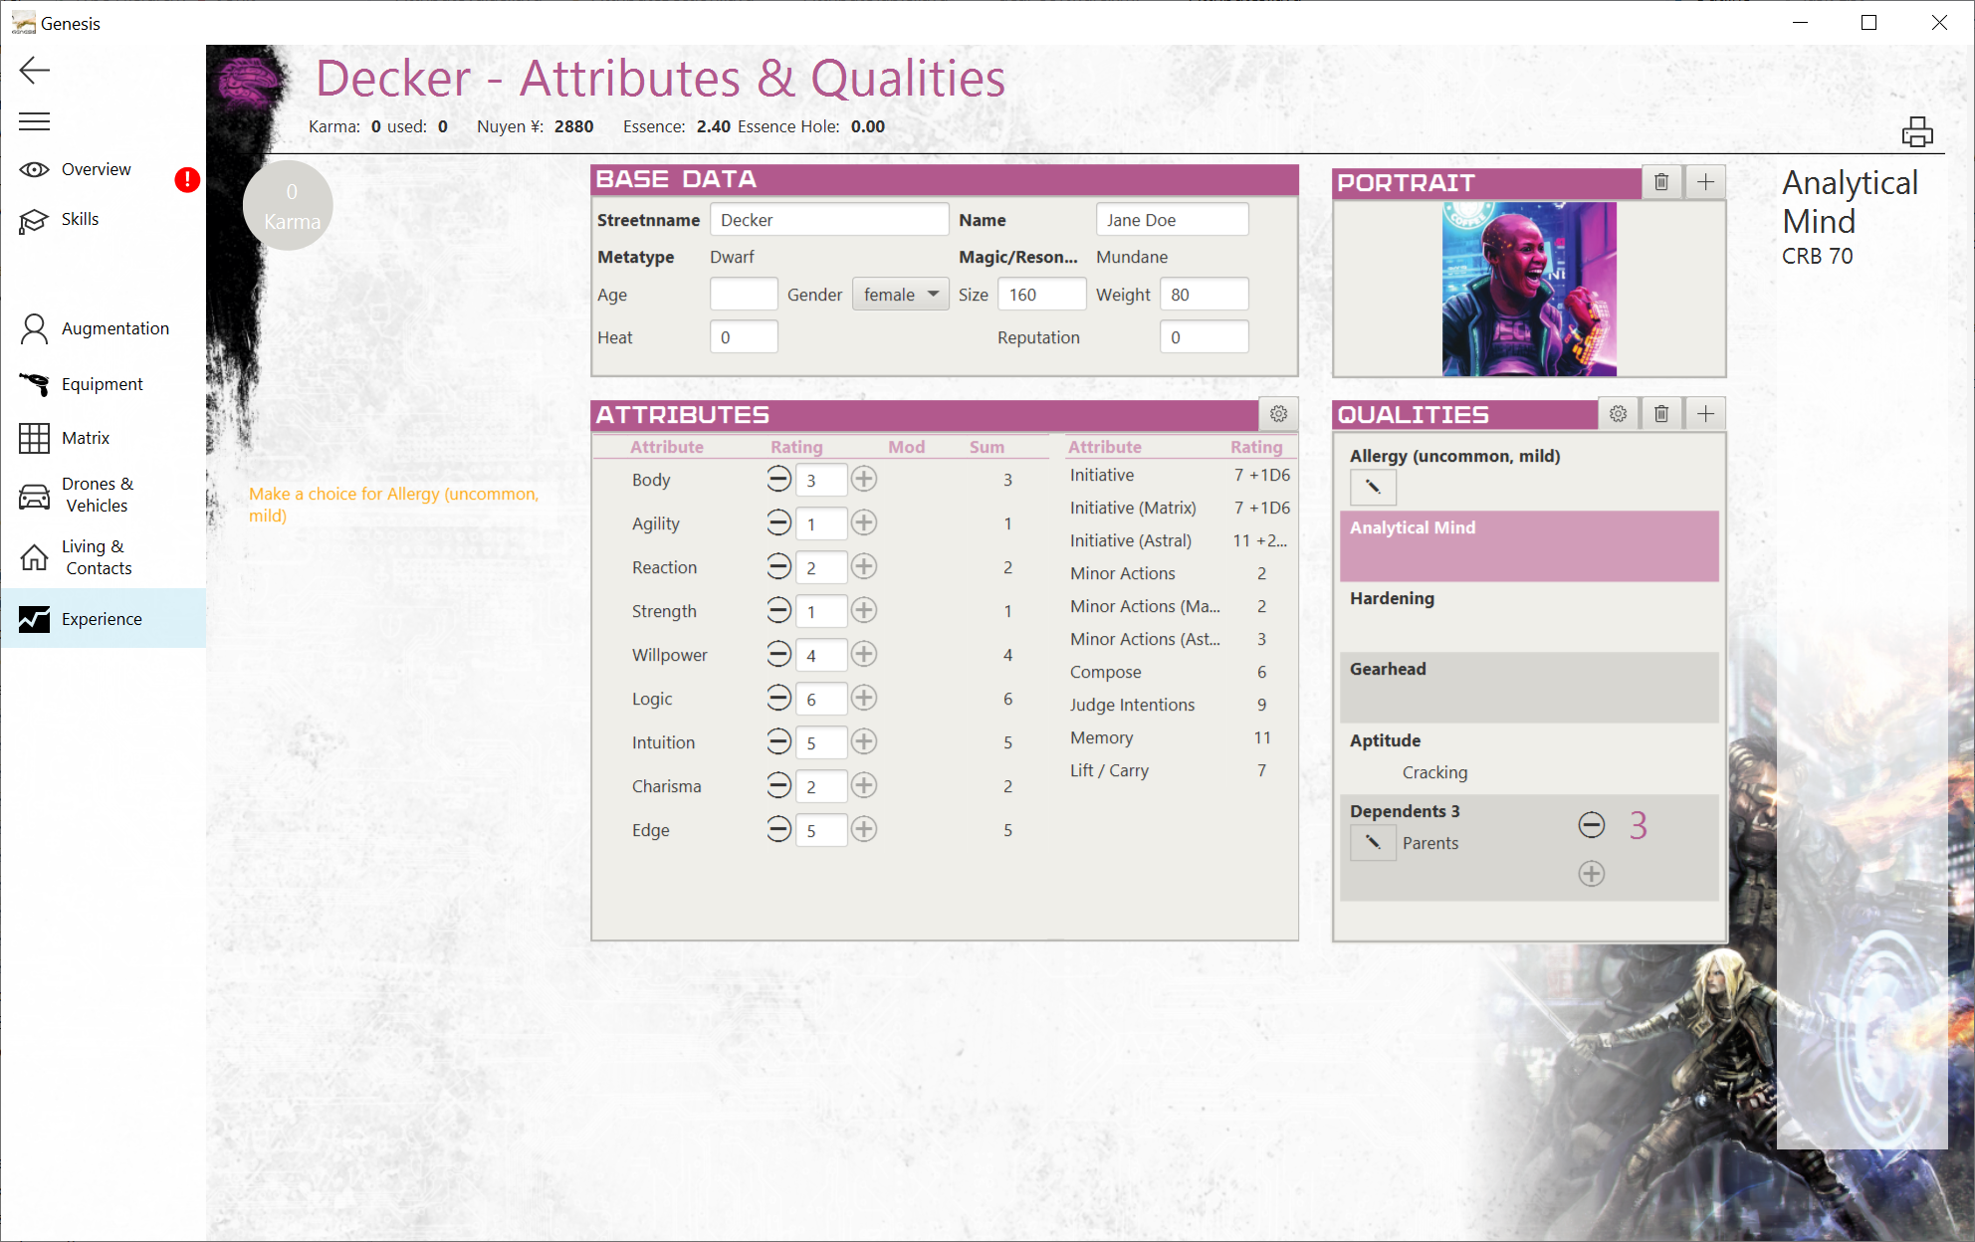Increase Logic rating with plus stepper
This screenshot has height=1242, width=1975.
(x=864, y=699)
